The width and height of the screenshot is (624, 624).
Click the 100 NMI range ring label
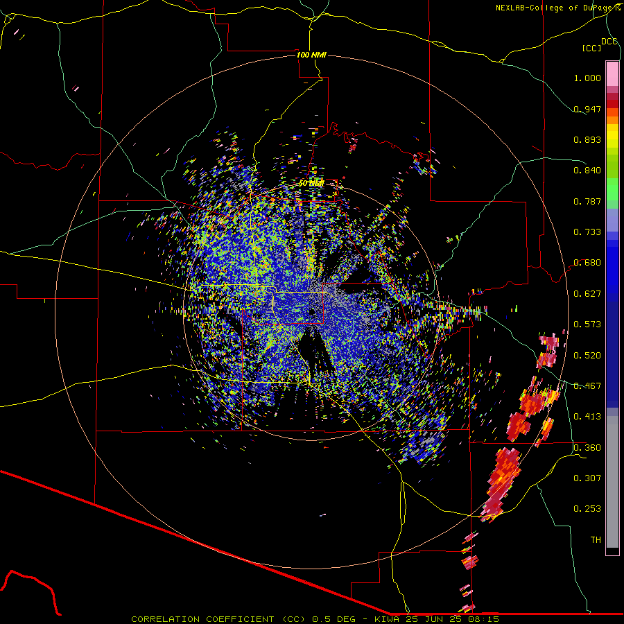point(311,55)
